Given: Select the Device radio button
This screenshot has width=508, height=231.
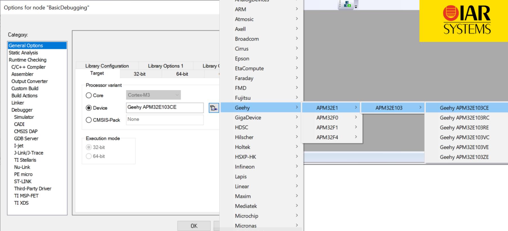Looking at the screenshot, I should click(89, 108).
